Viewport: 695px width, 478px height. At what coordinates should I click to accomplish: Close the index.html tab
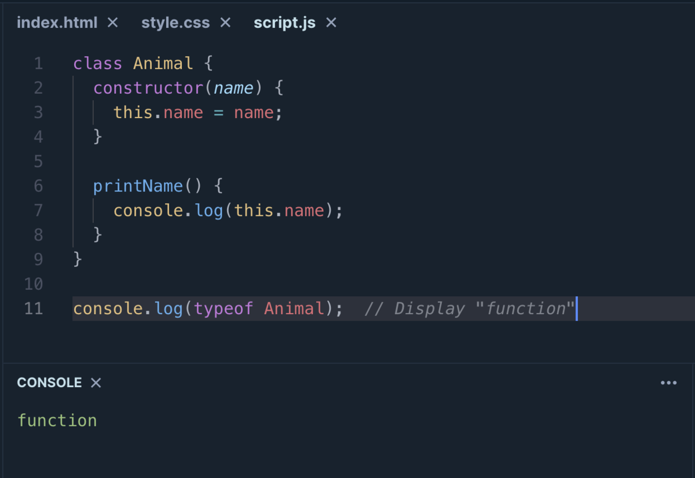pos(112,22)
